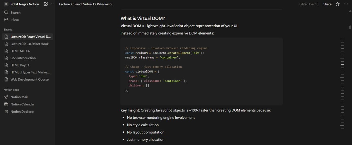The width and height of the screenshot is (352, 145).
Task: Open Lecture05: useEffect Hook page
Action: (27, 44)
